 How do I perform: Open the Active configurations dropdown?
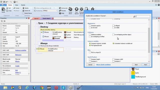click(54, 8)
